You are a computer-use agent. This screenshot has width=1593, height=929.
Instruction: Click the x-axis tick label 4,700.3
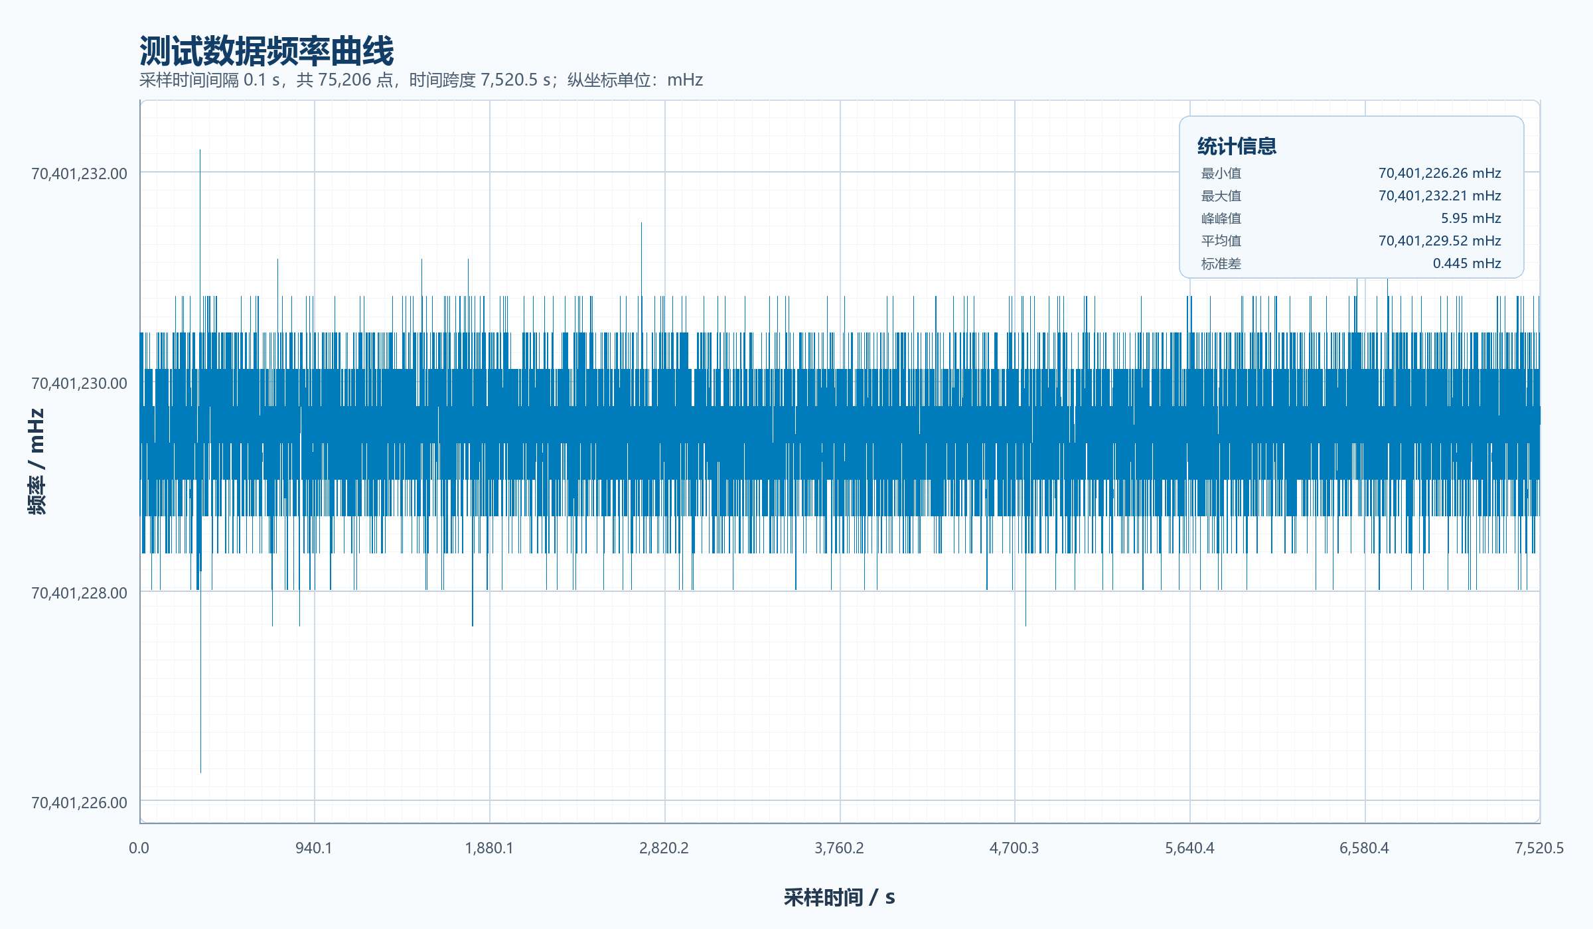[1014, 848]
